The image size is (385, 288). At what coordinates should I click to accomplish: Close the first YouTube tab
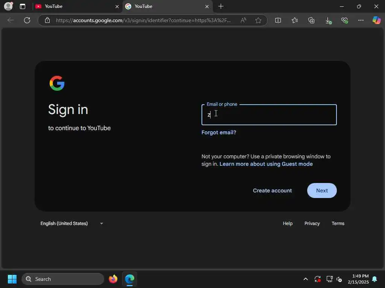(117, 7)
